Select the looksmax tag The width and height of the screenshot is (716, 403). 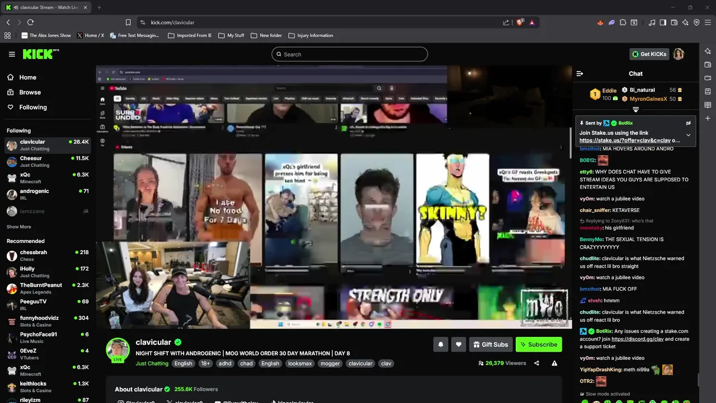coord(300,363)
